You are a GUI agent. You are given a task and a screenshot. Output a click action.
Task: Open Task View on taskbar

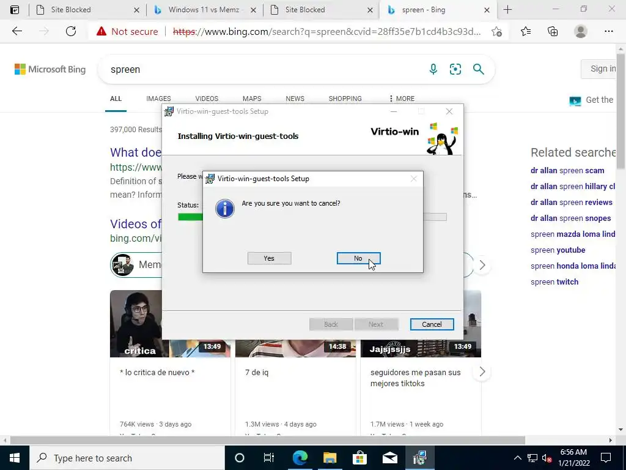click(x=269, y=458)
